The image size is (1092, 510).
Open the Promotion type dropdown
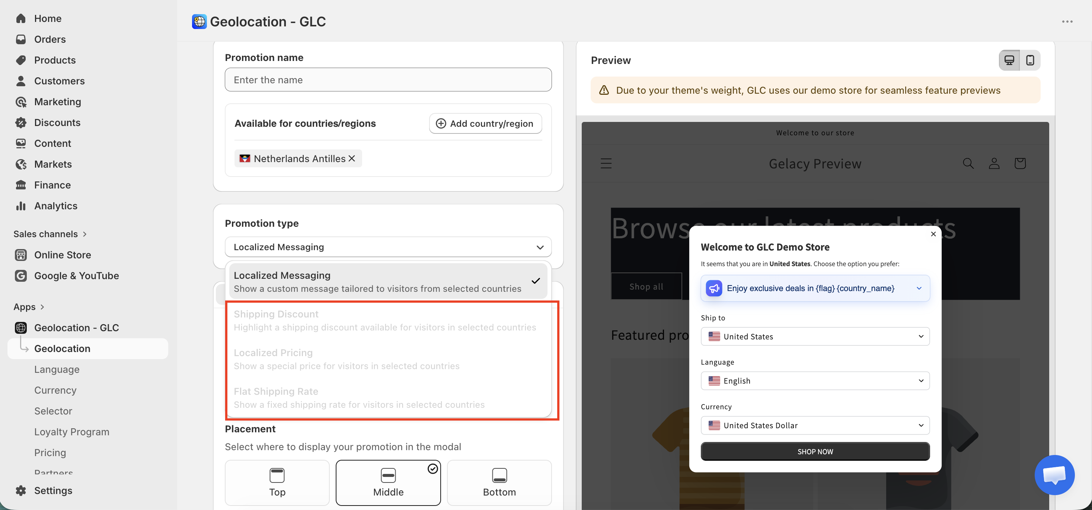point(388,247)
